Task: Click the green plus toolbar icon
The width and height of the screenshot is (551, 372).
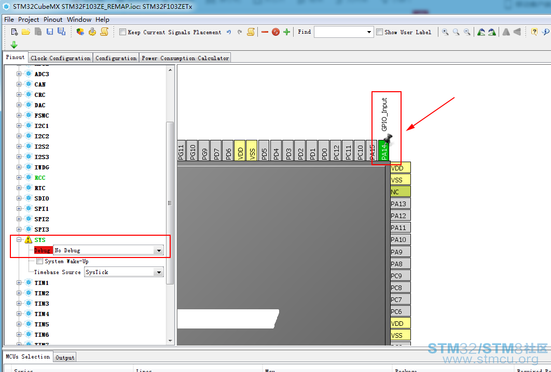Action: pyautogui.click(x=287, y=32)
